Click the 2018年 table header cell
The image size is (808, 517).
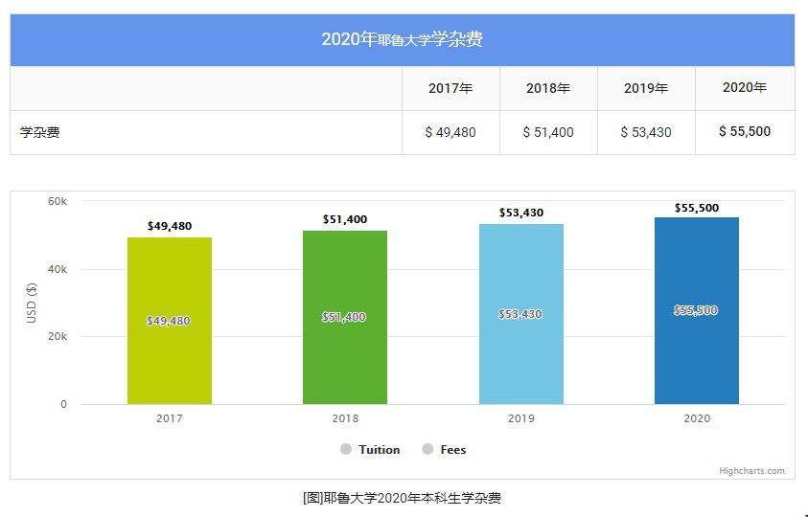548,89
